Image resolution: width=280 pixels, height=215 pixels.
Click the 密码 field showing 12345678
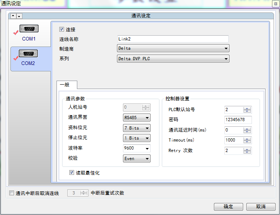pos(238,120)
